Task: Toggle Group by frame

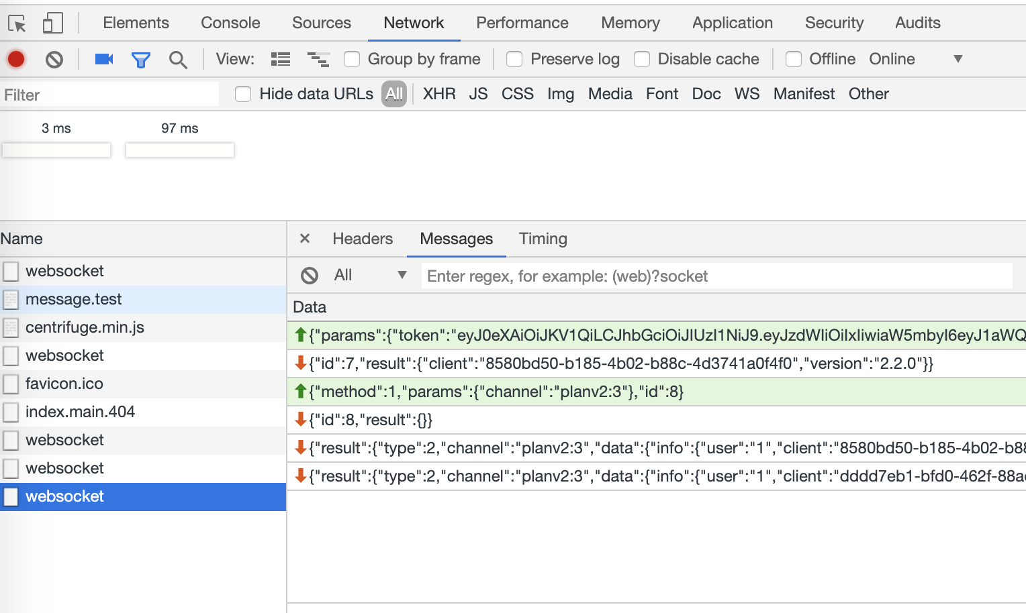Action: coord(352,59)
